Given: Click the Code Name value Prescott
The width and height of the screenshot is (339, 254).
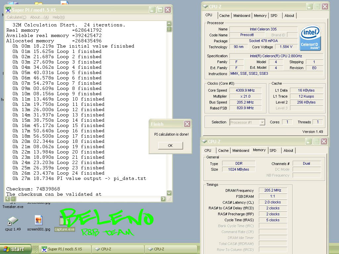Looking at the screenshot, I should [247, 35].
